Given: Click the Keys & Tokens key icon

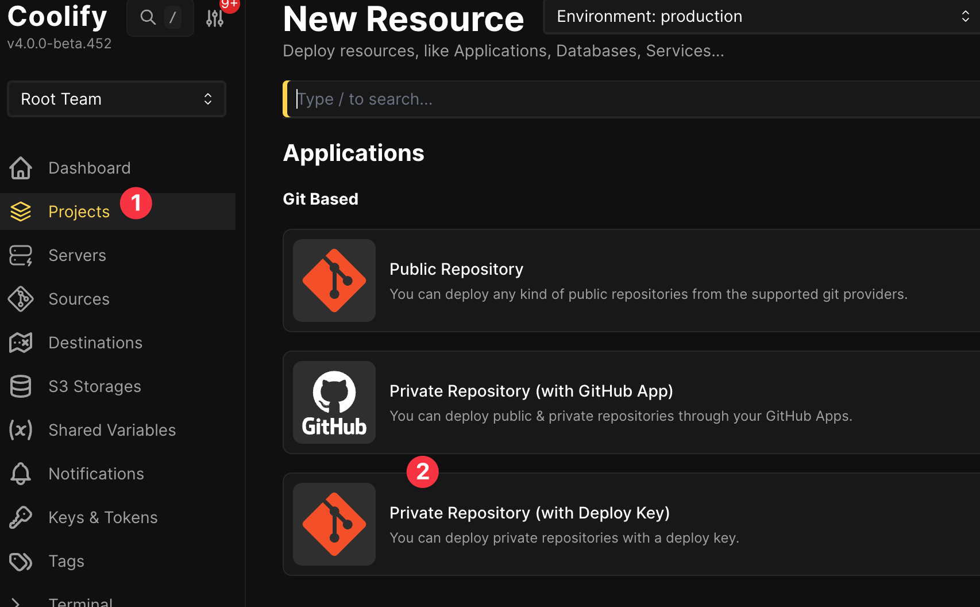Looking at the screenshot, I should [x=21, y=517].
